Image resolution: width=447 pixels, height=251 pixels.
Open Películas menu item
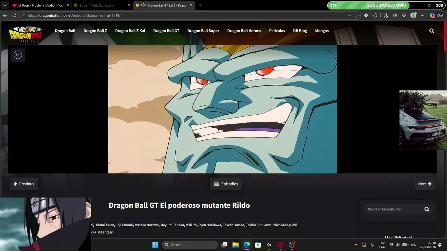277,31
